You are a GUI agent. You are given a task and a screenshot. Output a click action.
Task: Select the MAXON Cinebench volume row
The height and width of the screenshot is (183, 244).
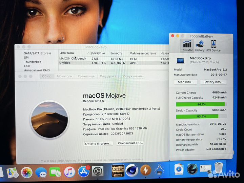pos(114,59)
